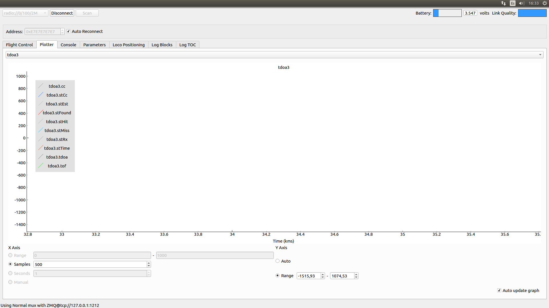The width and height of the screenshot is (549, 308).
Task: Open the Es keyboard layout indicator
Action: [x=512, y=3]
